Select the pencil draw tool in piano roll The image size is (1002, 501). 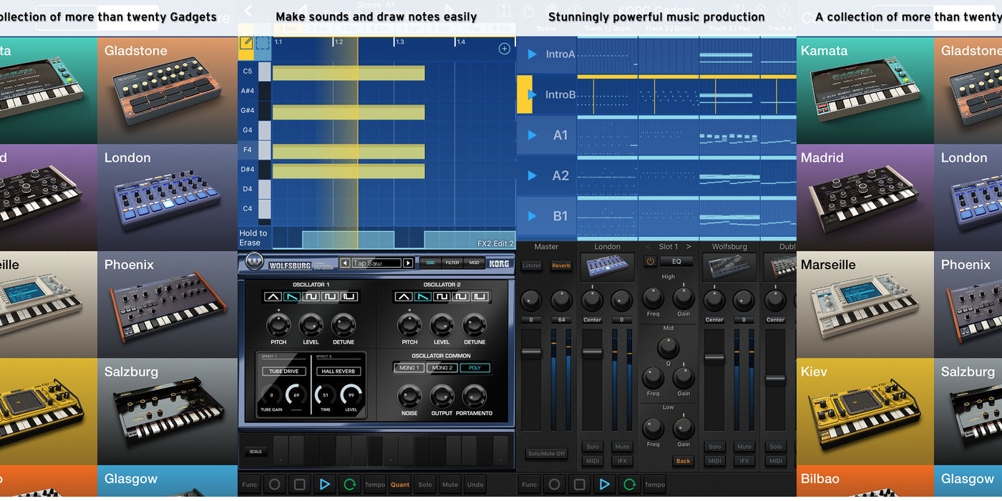tap(247, 43)
